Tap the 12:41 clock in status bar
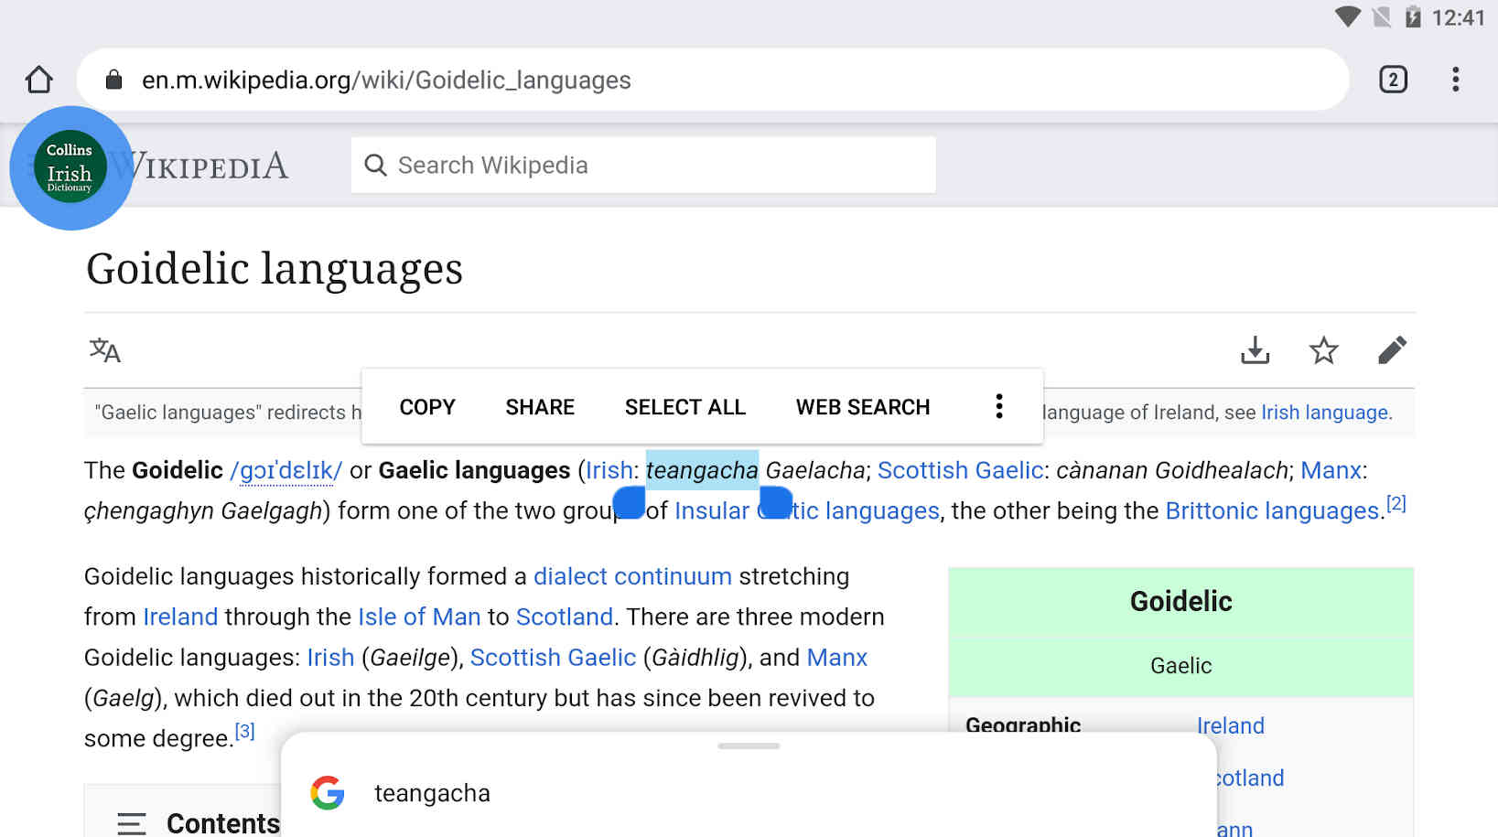Image resolution: width=1498 pixels, height=837 pixels. (x=1458, y=17)
